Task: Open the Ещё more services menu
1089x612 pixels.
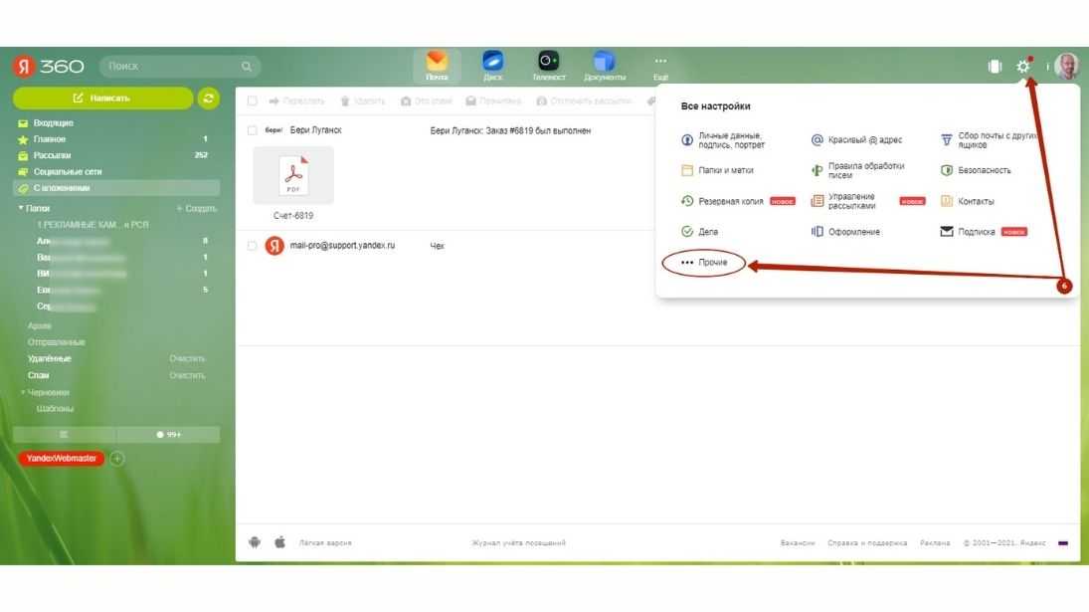Action: pos(660,66)
